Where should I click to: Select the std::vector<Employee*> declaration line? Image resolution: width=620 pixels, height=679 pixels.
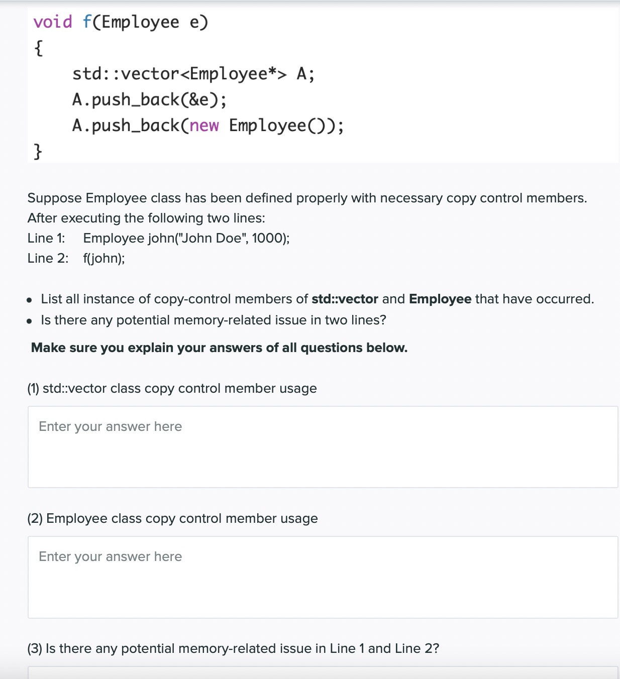(x=192, y=73)
